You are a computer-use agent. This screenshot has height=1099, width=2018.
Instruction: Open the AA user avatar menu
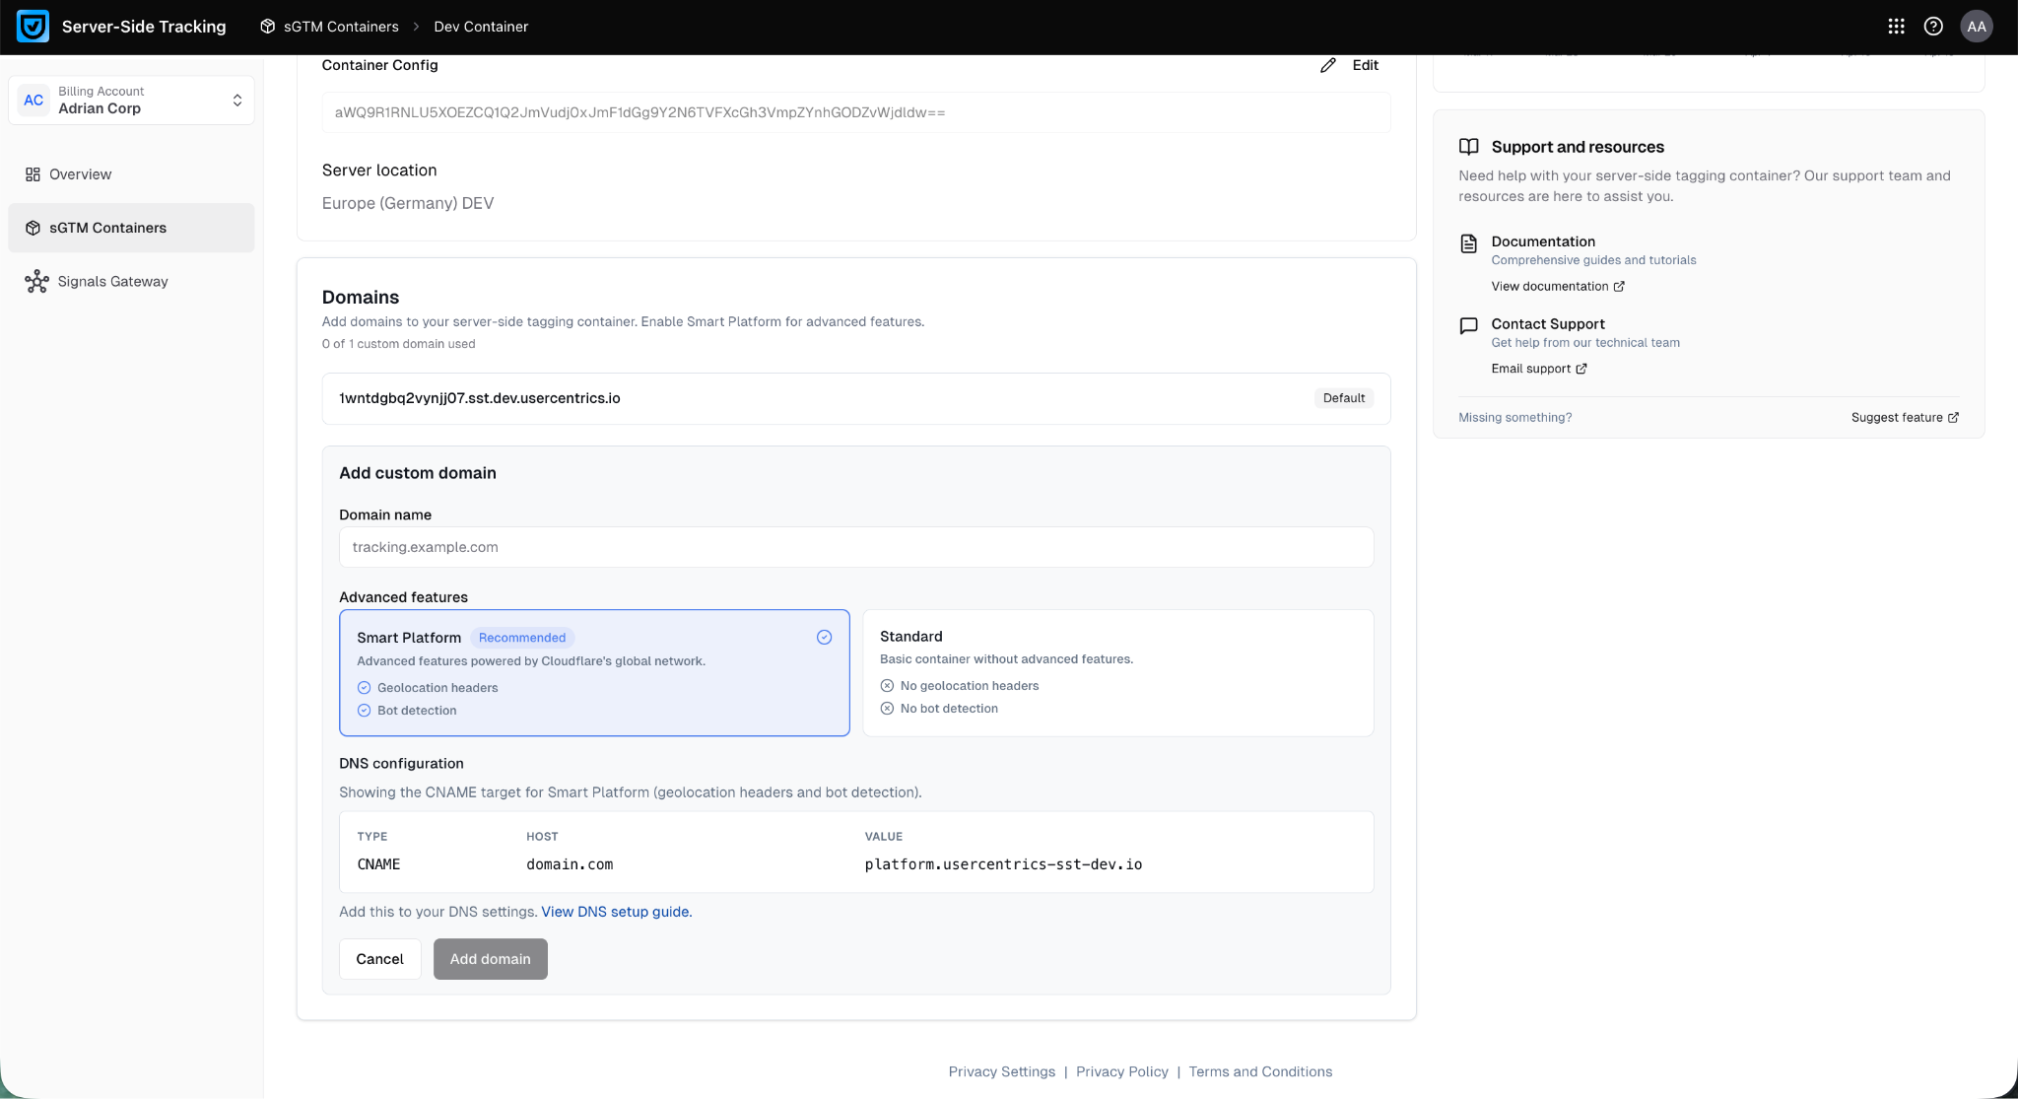tap(1976, 27)
